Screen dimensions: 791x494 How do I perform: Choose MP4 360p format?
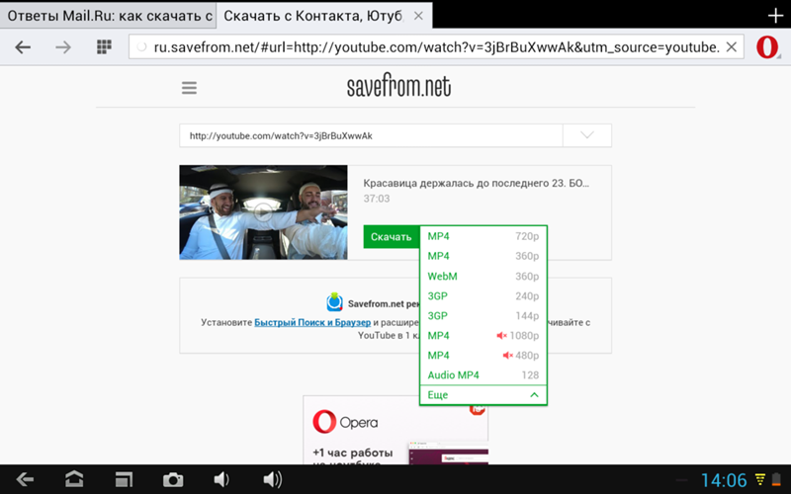(x=483, y=256)
